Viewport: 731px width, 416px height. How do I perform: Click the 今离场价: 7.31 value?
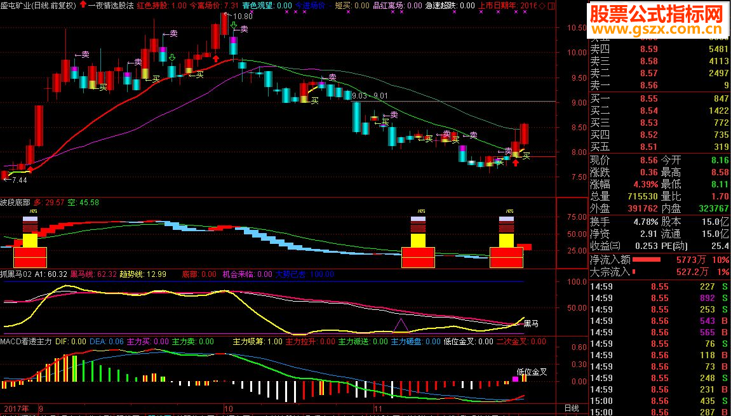213,6
